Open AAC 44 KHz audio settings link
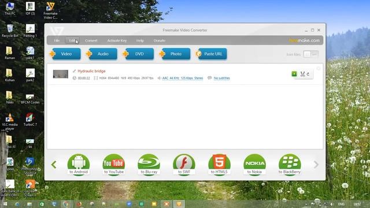This screenshot has height=208, width=370. click(x=183, y=78)
